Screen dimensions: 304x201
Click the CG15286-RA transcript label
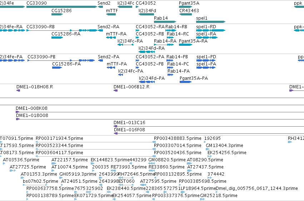66,34
